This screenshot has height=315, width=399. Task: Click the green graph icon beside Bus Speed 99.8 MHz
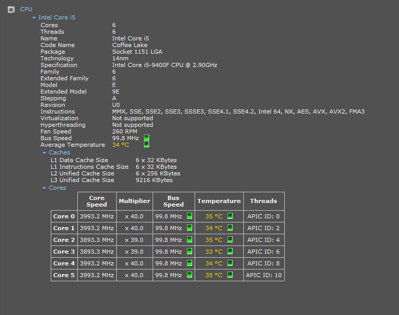point(146,138)
